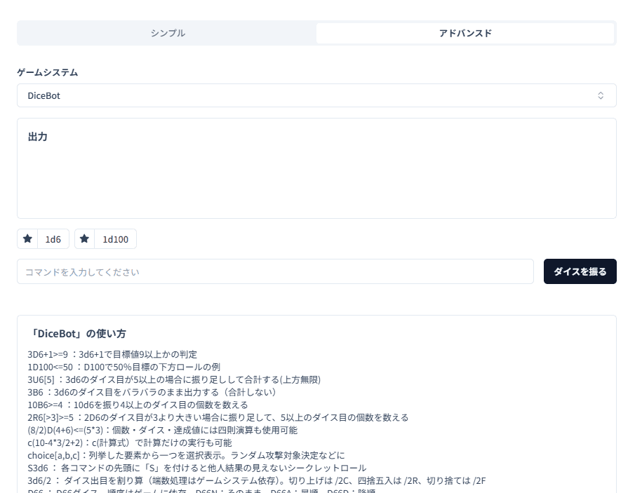Click the S3d6 secret roll line
635x493 pixels.
click(x=196, y=468)
